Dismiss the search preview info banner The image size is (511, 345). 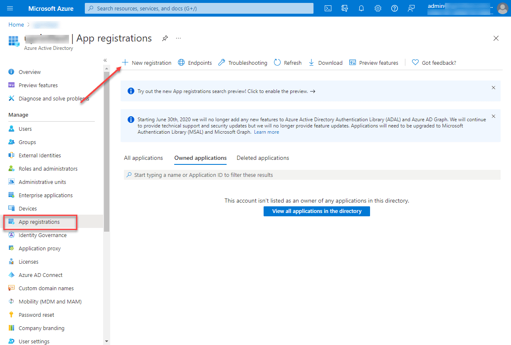coord(494,88)
